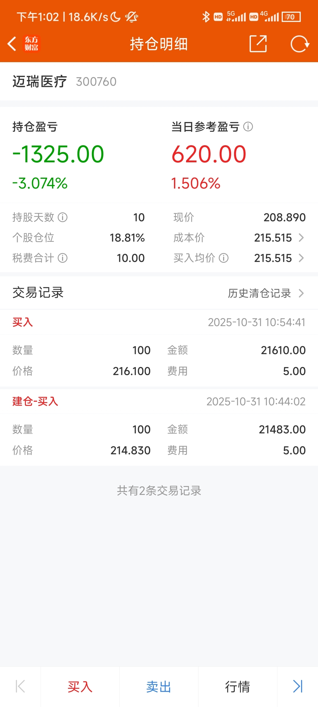Expand the 买入均价 chevron
318x707 pixels.
click(301, 258)
